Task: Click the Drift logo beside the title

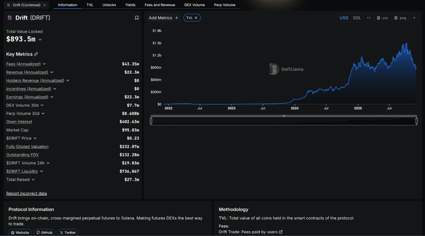Action: (x=10, y=18)
